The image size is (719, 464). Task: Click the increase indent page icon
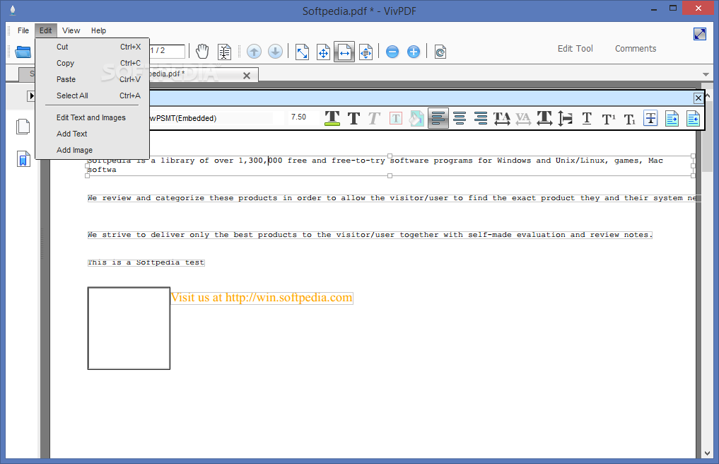pyautogui.click(x=672, y=118)
